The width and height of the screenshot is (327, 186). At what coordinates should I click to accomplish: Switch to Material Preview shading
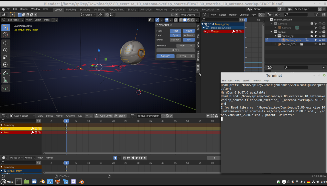(x=189, y=20)
